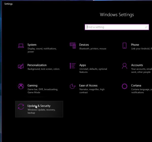
Task: Click the Phone icon
Action: point(124,45)
